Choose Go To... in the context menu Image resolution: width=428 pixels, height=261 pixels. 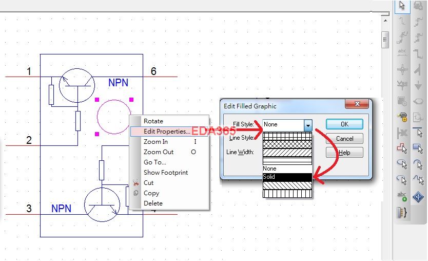(169, 162)
